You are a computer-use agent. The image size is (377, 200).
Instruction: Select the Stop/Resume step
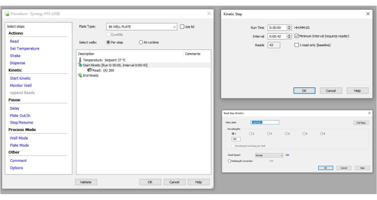21,122
